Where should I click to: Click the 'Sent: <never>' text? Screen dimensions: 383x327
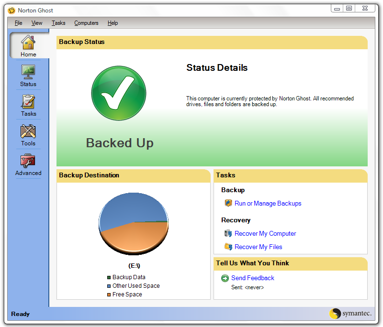tap(248, 287)
